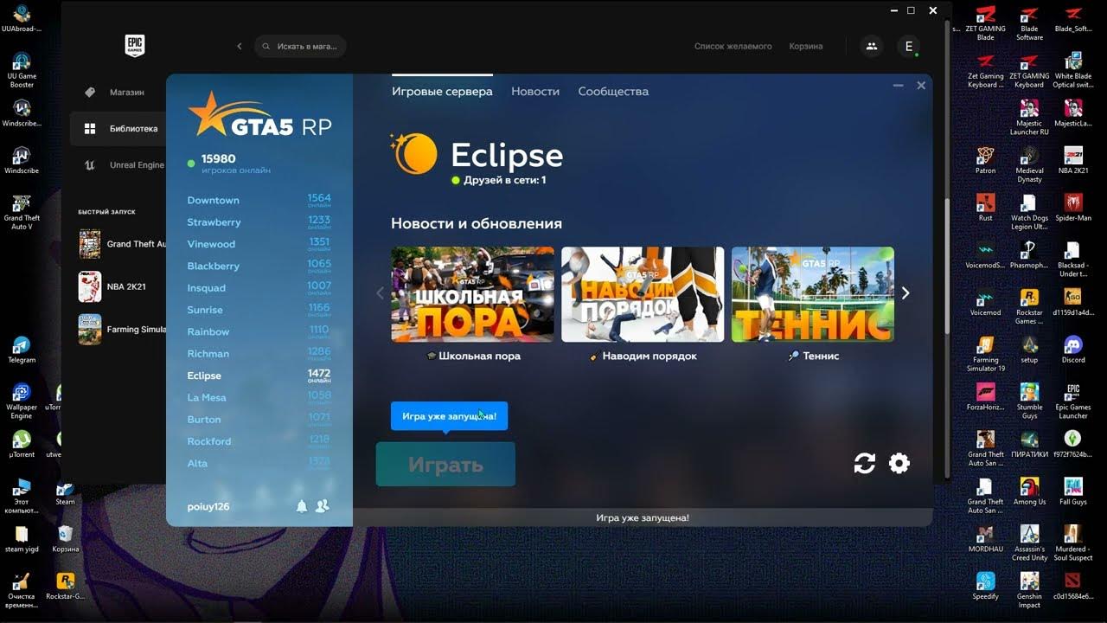Select the Spider-Man desktop icon
Image resolution: width=1107 pixels, height=623 pixels.
pyautogui.click(x=1073, y=208)
